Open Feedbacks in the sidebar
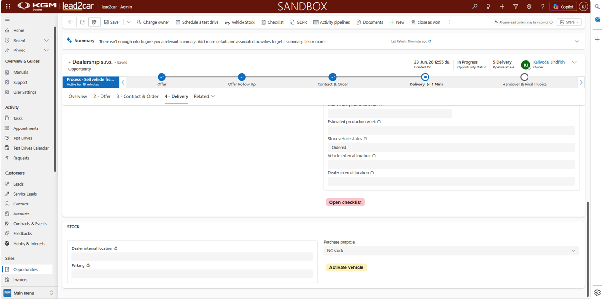604x299 pixels. [22, 234]
